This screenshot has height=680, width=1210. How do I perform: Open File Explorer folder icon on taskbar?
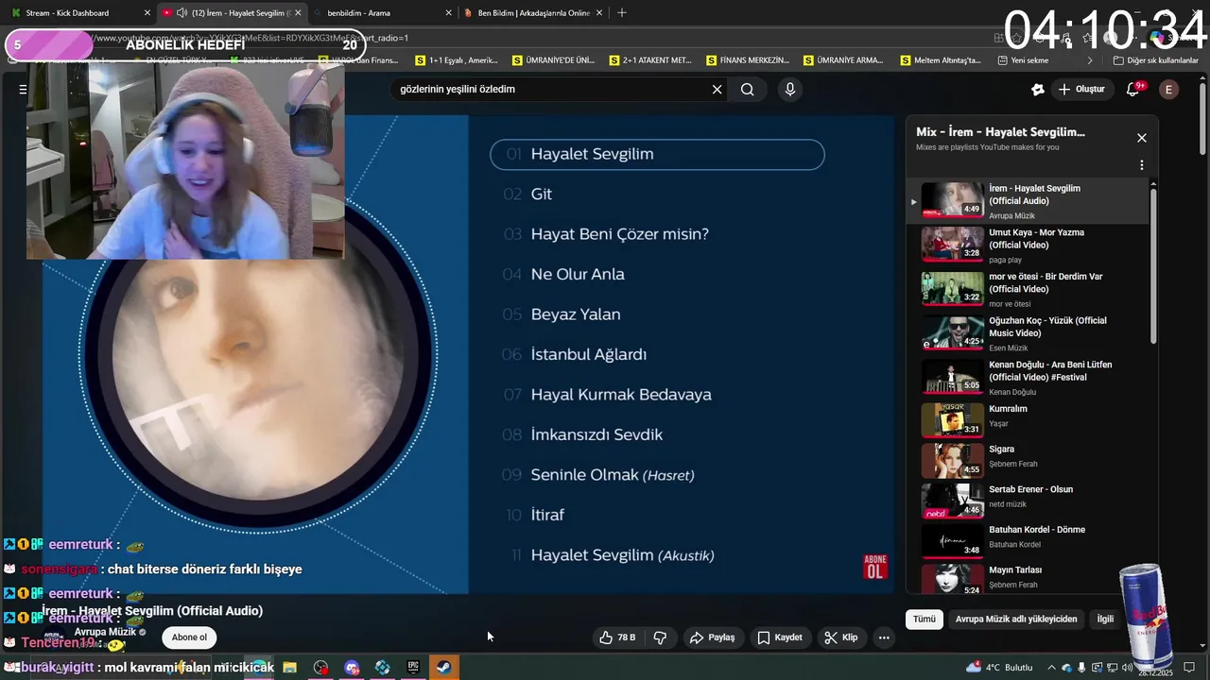pyautogui.click(x=289, y=667)
